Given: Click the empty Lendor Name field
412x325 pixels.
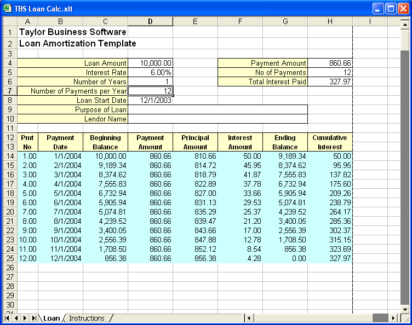Looking at the screenshot, I should point(218,119).
